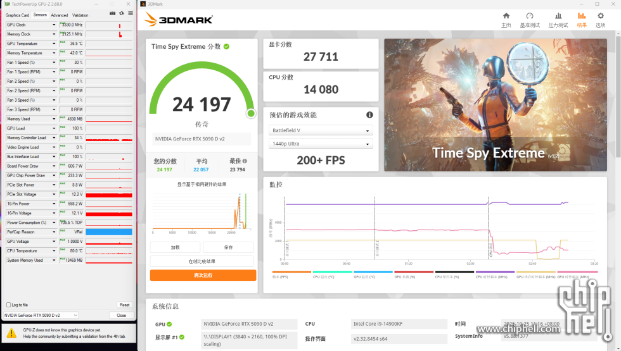Screen dimensions: 621x351
Task: Open the Options (选项) gear
Action: [600, 19]
